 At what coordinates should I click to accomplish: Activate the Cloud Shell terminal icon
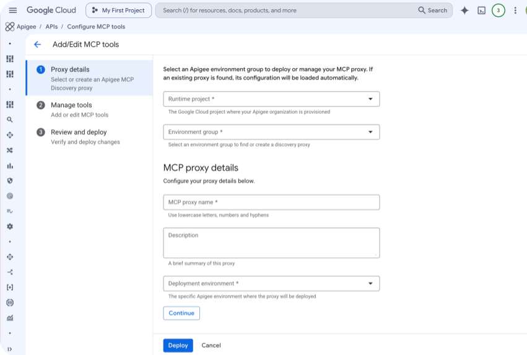[481, 11]
